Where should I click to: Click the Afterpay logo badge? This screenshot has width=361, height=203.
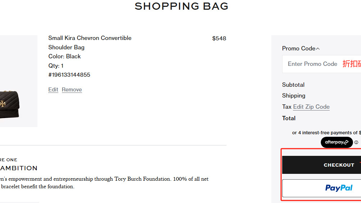pyautogui.click(x=337, y=142)
